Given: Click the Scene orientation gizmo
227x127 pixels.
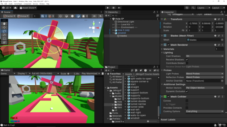Looking at the screenshot, I should click(94, 28).
